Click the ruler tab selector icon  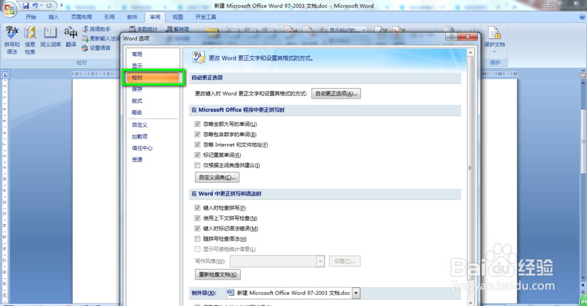[5, 74]
